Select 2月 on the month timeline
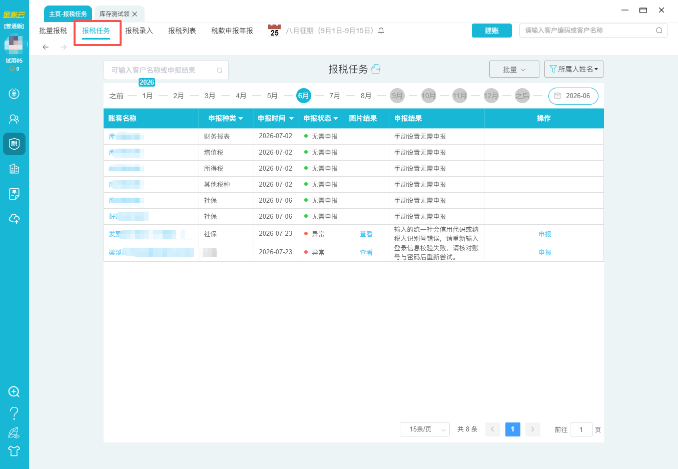 [x=179, y=96]
